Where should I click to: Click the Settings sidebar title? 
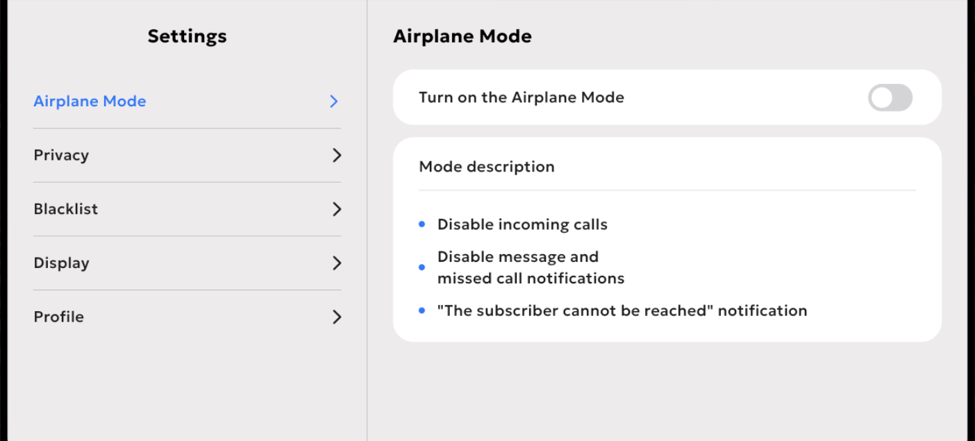coord(187,36)
